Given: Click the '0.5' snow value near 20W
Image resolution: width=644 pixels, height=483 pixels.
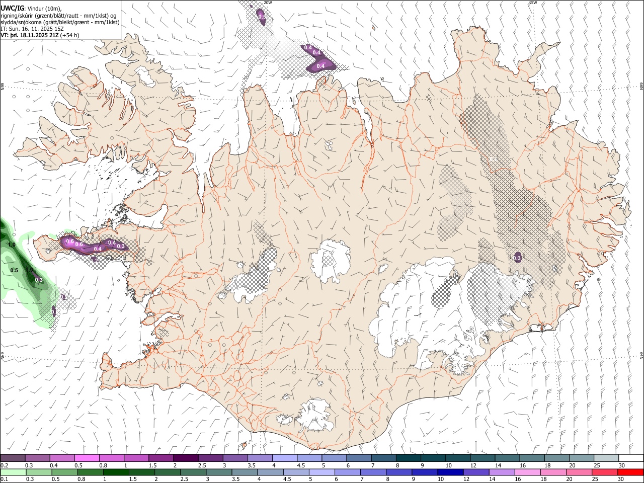Looking at the screenshot, I should (262, 17).
